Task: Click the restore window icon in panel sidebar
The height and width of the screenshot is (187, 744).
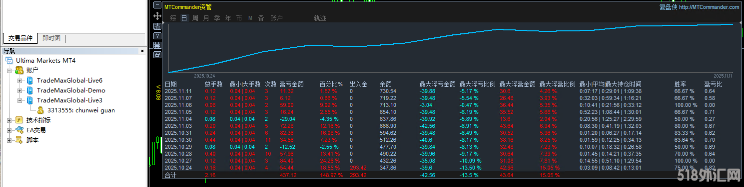Action: (x=157, y=55)
